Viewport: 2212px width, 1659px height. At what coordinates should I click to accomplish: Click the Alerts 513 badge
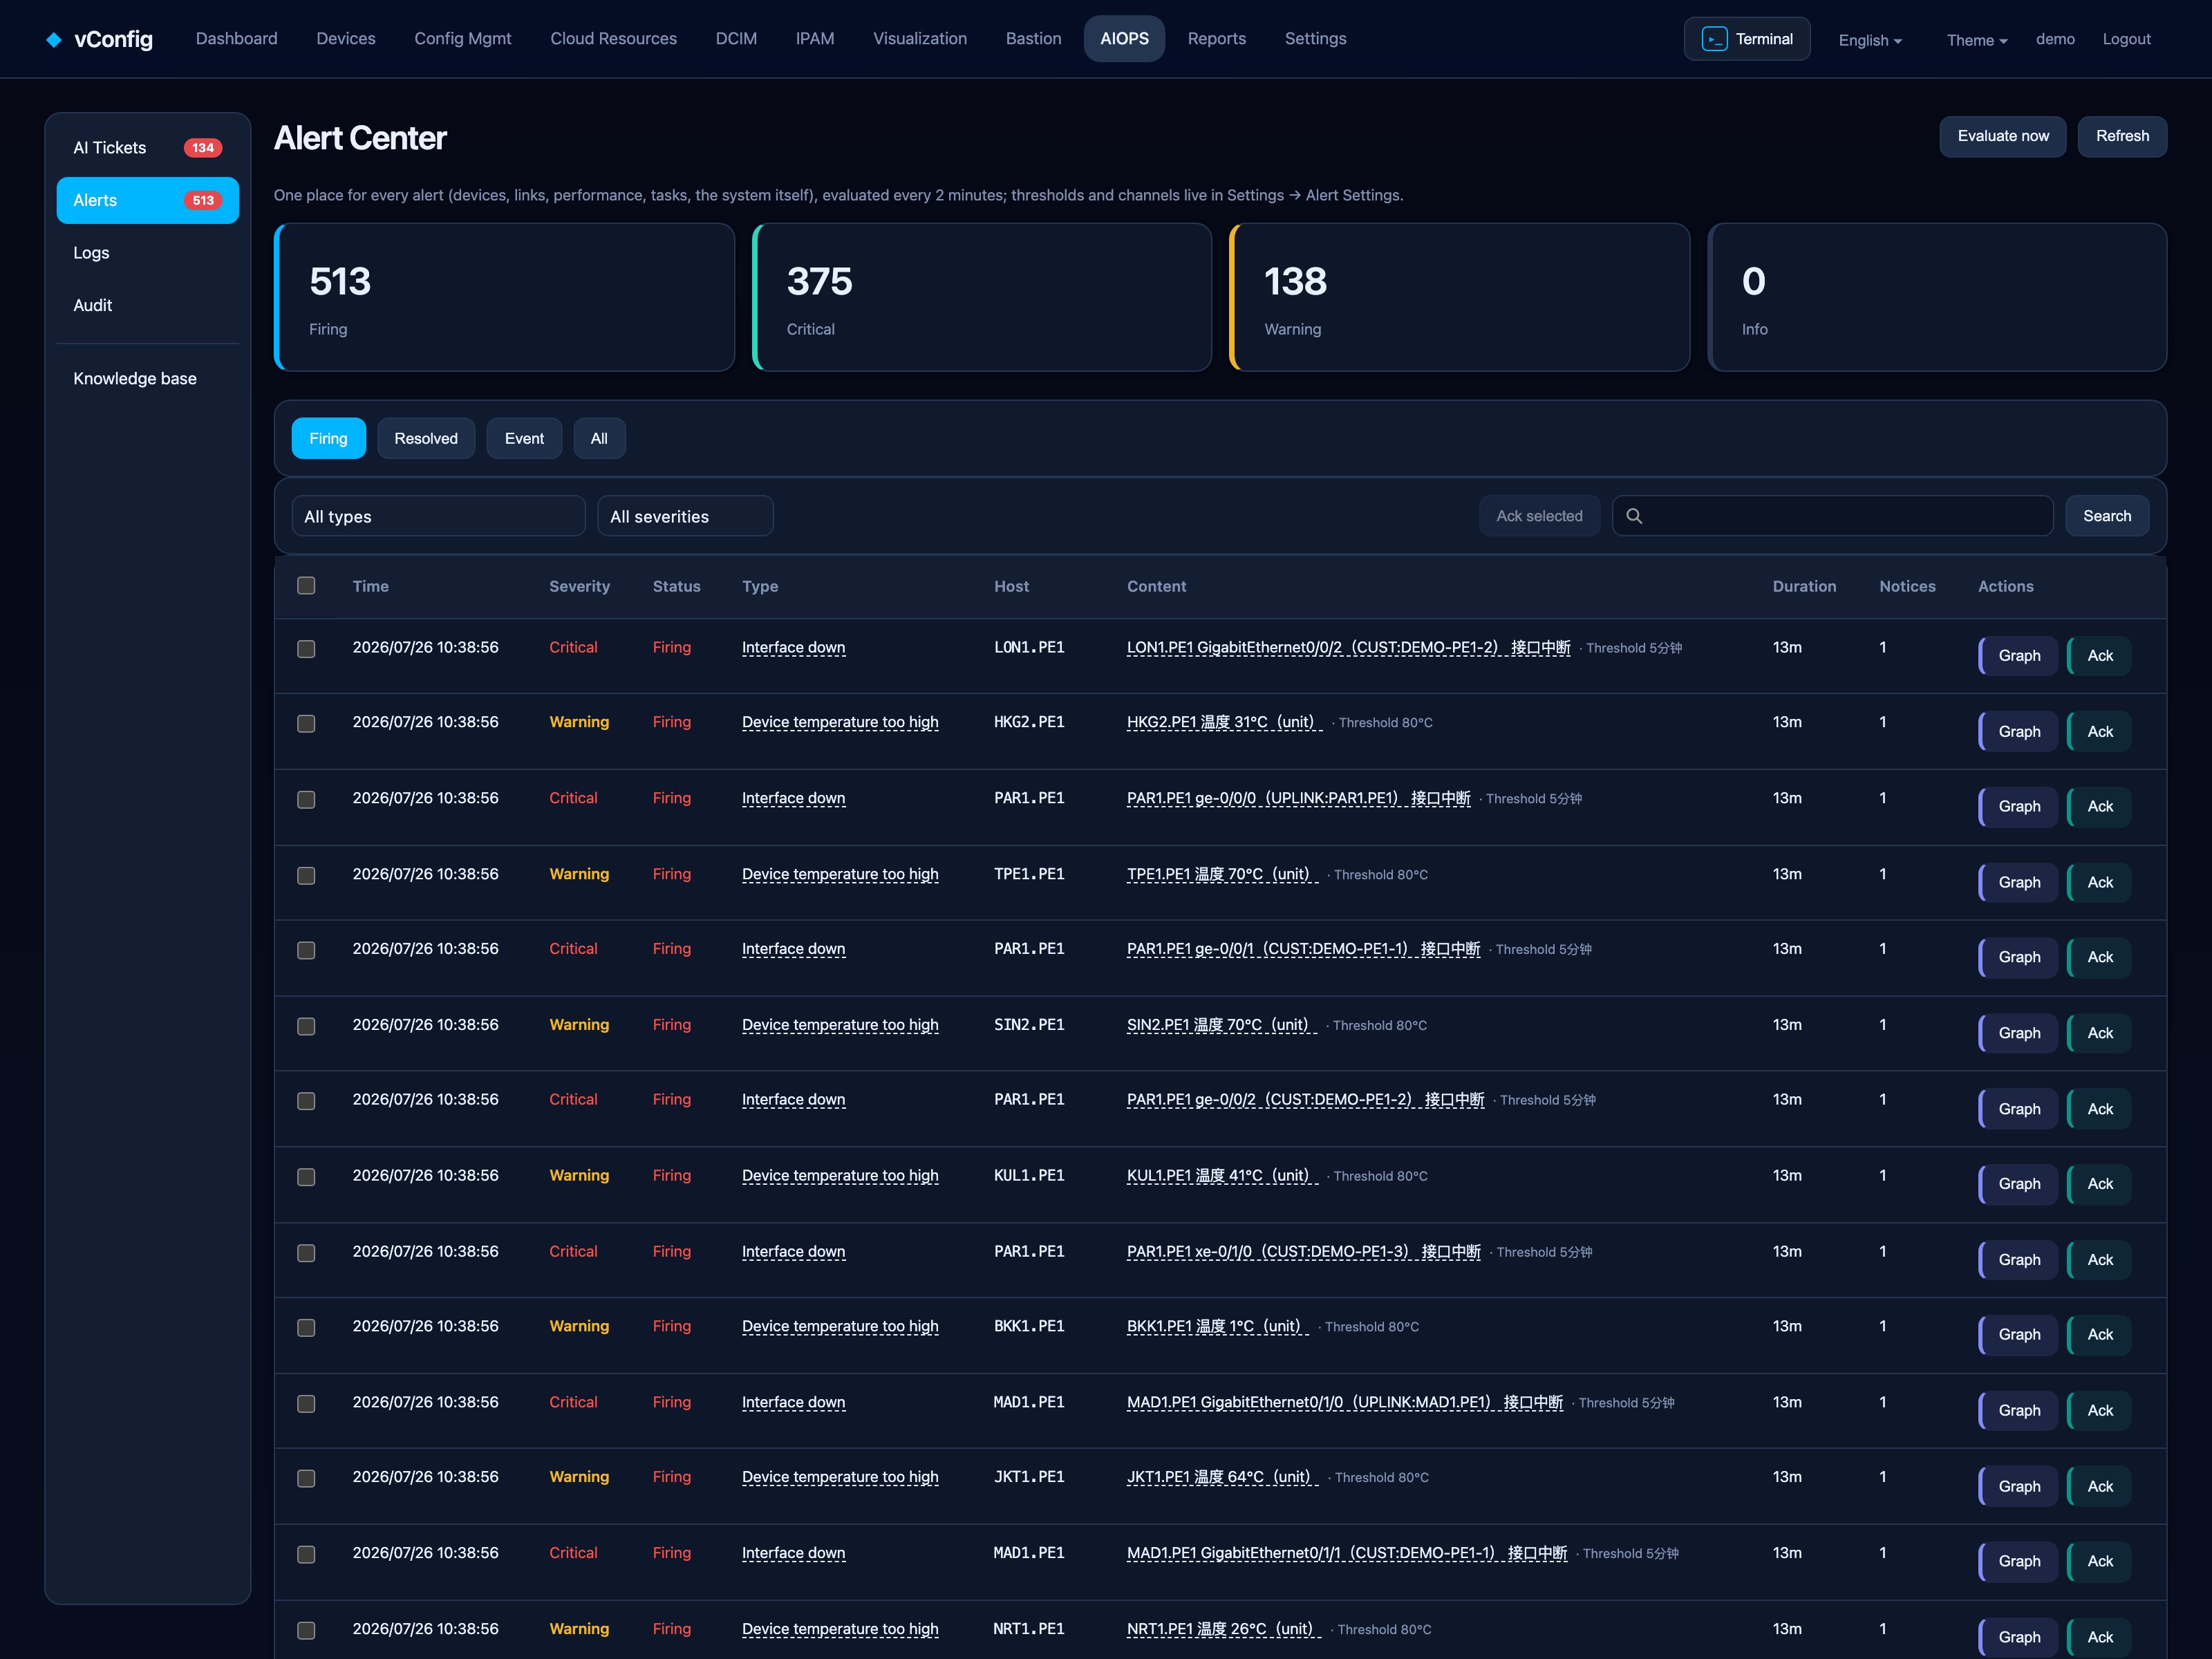coord(203,200)
